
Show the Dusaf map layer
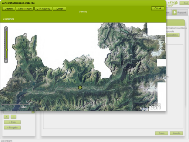click(x=60, y=9)
